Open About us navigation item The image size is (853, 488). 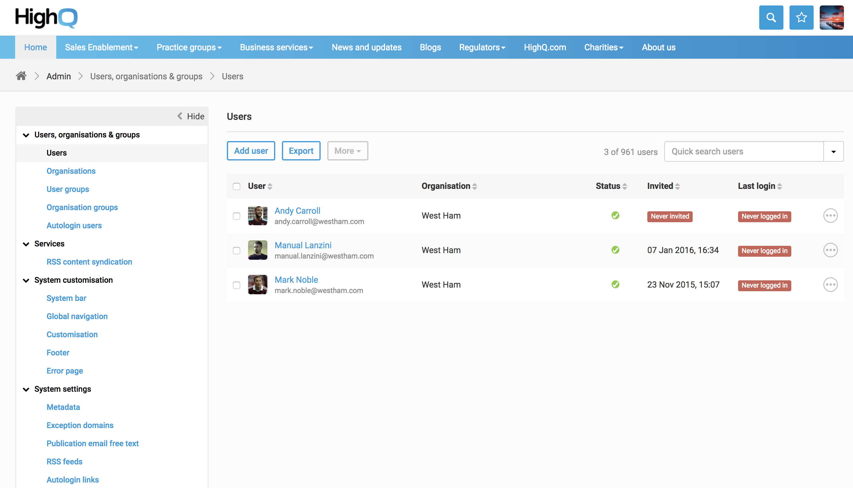(x=659, y=47)
